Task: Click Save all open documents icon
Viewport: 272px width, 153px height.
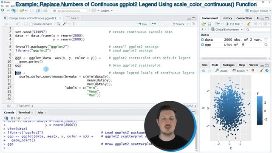Action: coord(37,11)
